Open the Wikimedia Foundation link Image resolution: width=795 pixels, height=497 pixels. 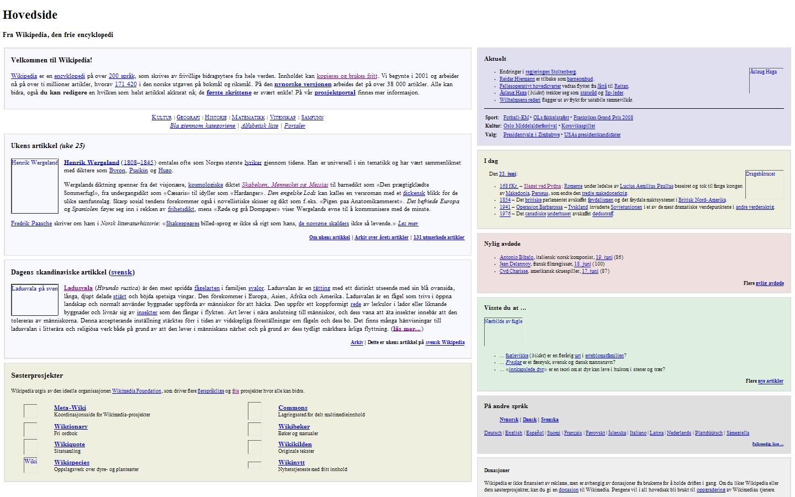[137, 391]
